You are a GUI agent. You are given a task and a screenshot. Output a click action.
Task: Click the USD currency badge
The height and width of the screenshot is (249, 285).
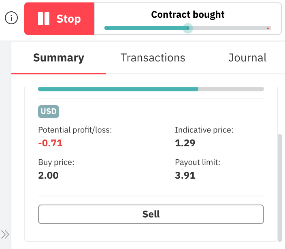[49, 111]
